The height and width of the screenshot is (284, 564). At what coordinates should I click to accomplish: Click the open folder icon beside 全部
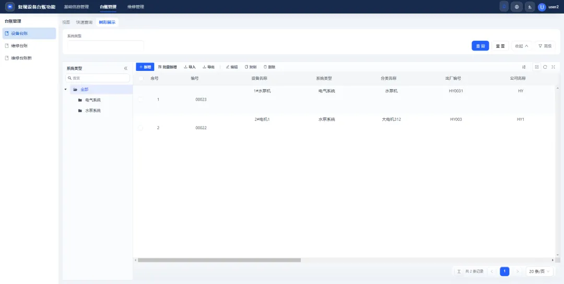click(75, 90)
